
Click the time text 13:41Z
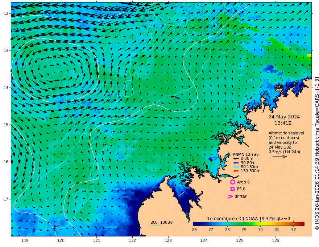pos(283,123)
